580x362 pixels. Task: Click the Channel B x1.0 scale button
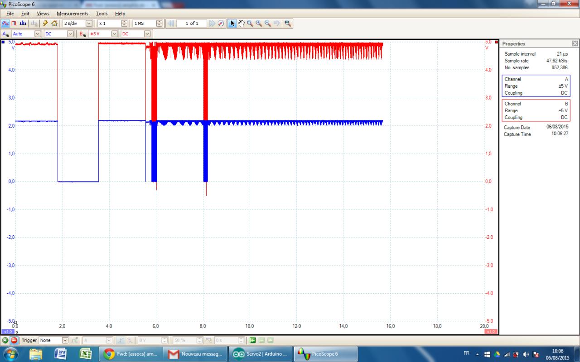tap(491, 332)
